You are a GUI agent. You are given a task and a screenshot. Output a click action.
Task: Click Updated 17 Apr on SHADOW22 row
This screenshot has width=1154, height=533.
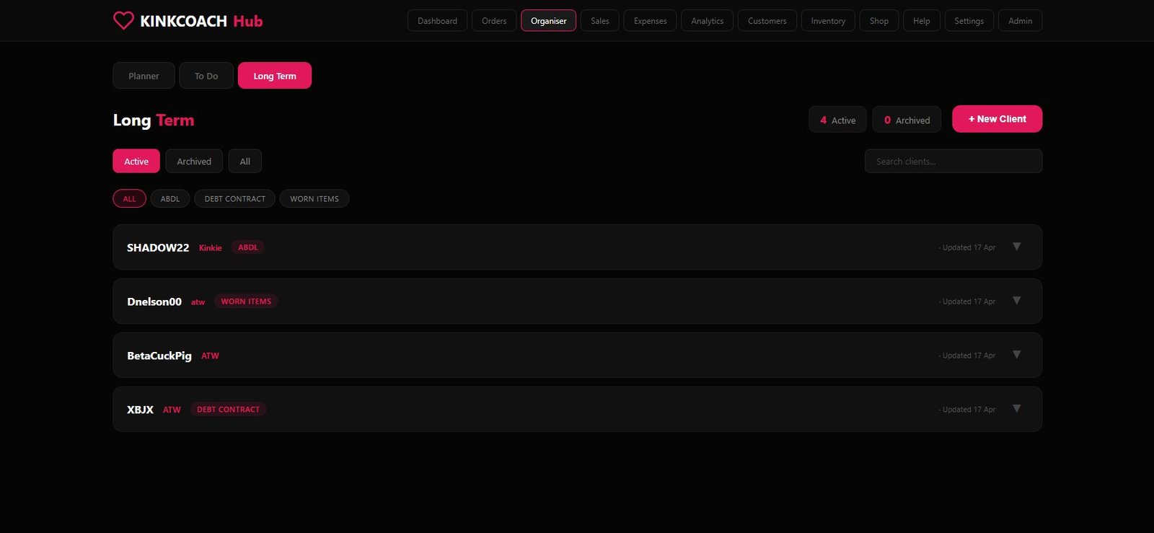(x=968, y=247)
